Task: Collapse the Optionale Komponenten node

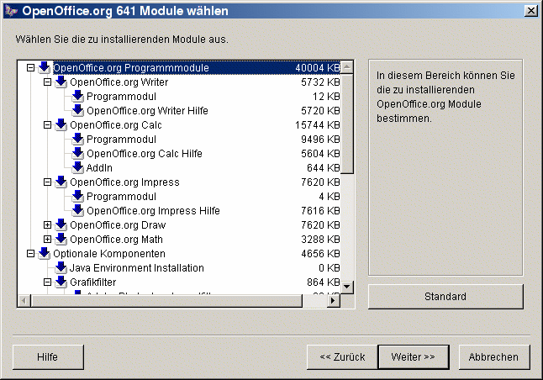Action: click(31, 254)
